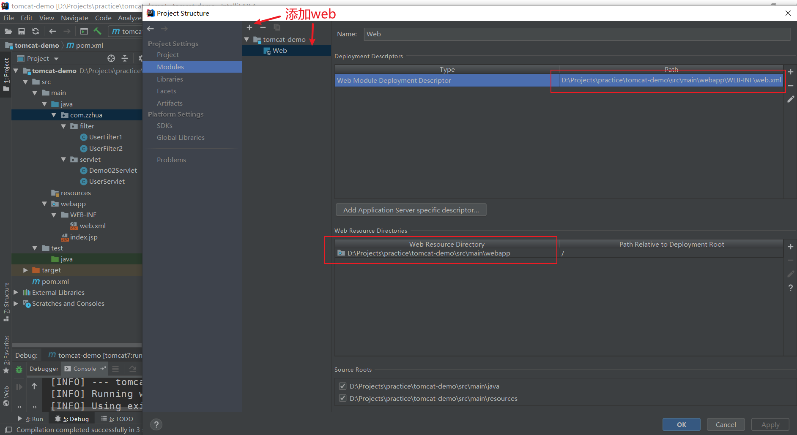Click the open folder toolbar icon
Viewport: 797px width, 435px height.
coord(8,31)
